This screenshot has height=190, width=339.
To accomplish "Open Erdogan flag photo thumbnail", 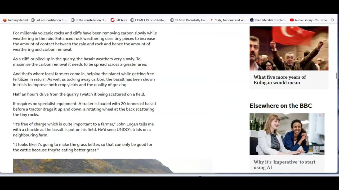I will (289, 48).
